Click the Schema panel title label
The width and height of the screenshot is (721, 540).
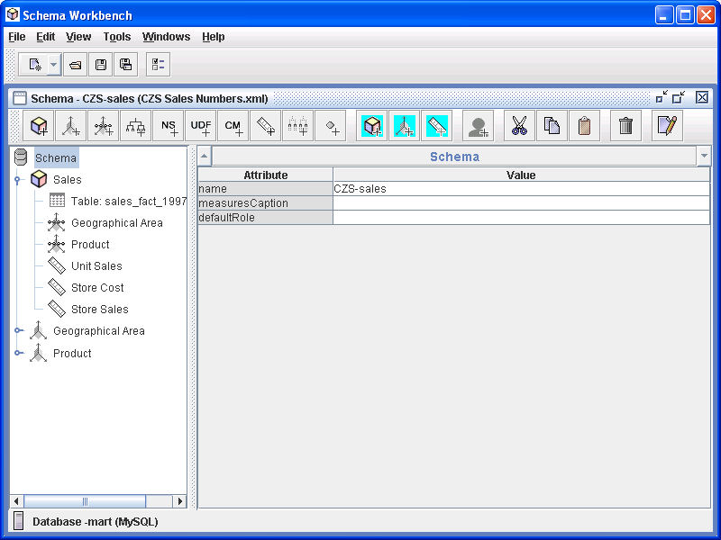pyautogui.click(x=454, y=157)
